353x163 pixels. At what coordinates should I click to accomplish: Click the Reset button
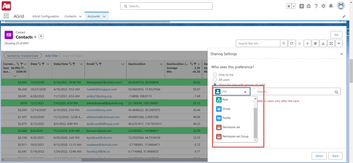pos(319,156)
